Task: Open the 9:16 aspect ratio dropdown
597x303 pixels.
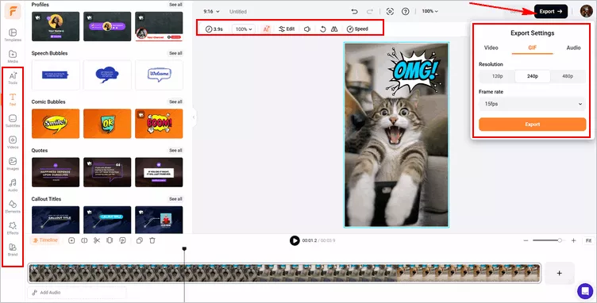Action: coord(211,11)
